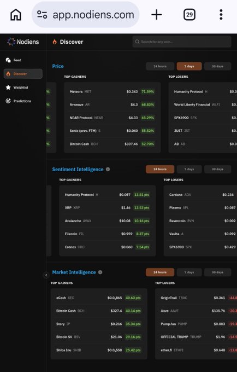Viewport: 237px width, 372px height.
Task: Click the flame icon beside Discover heading
Action: 55,42
